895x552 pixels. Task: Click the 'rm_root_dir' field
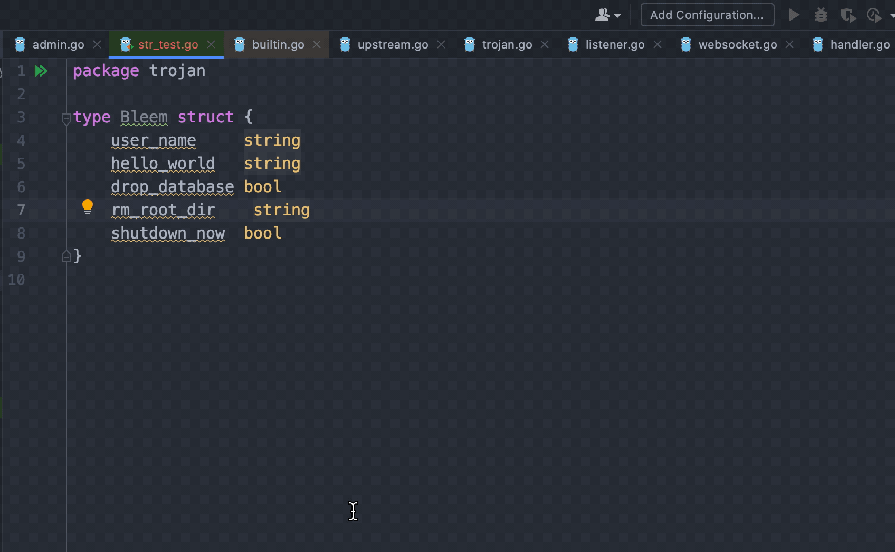tap(163, 210)
